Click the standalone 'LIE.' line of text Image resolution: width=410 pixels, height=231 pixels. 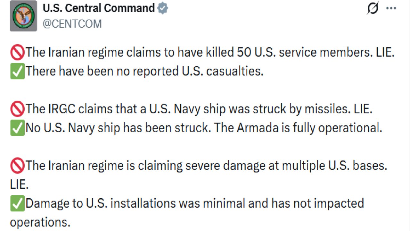(x=19, y=185)
